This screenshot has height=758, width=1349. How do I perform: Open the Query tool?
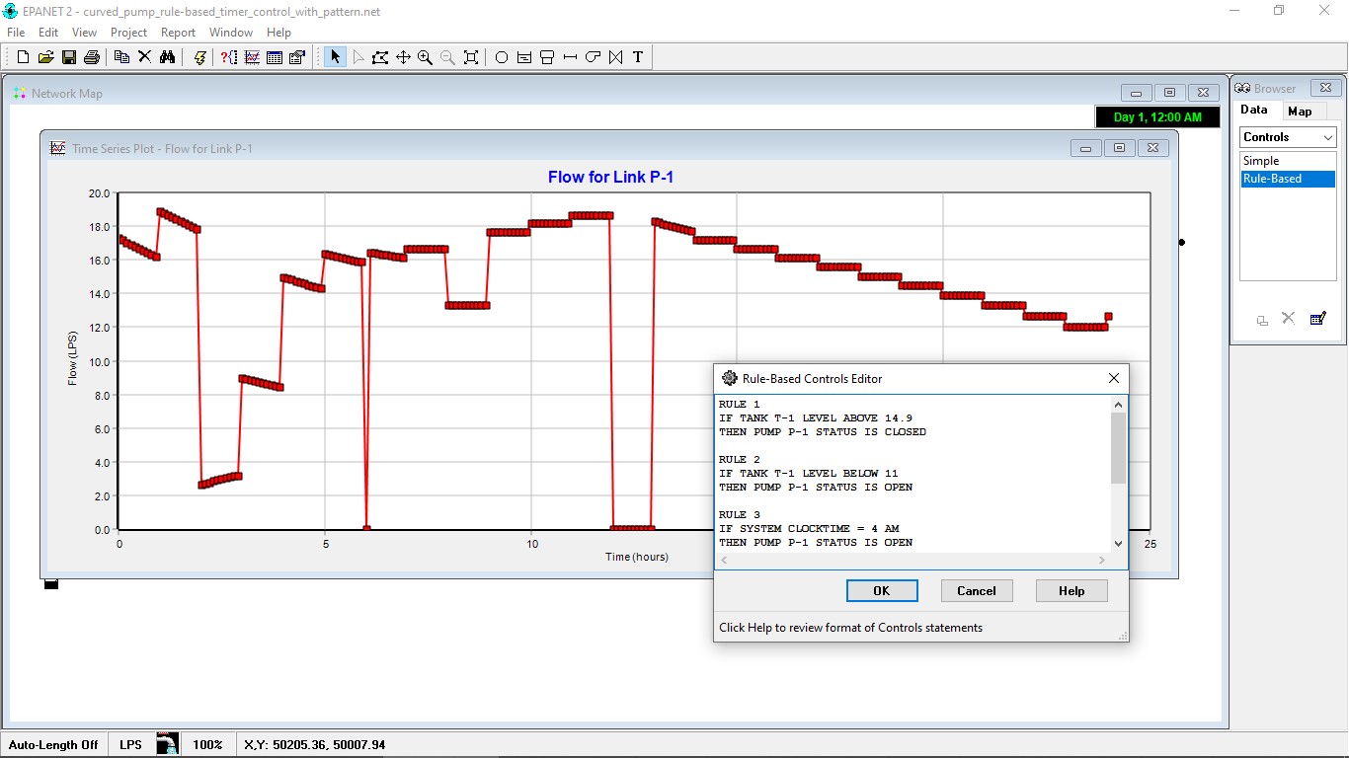(x=229, y=56)
